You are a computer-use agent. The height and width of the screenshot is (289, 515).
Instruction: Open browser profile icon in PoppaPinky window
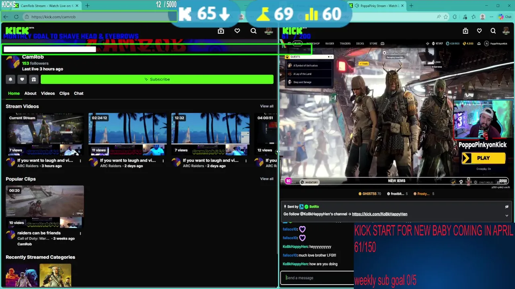(482, 17)
